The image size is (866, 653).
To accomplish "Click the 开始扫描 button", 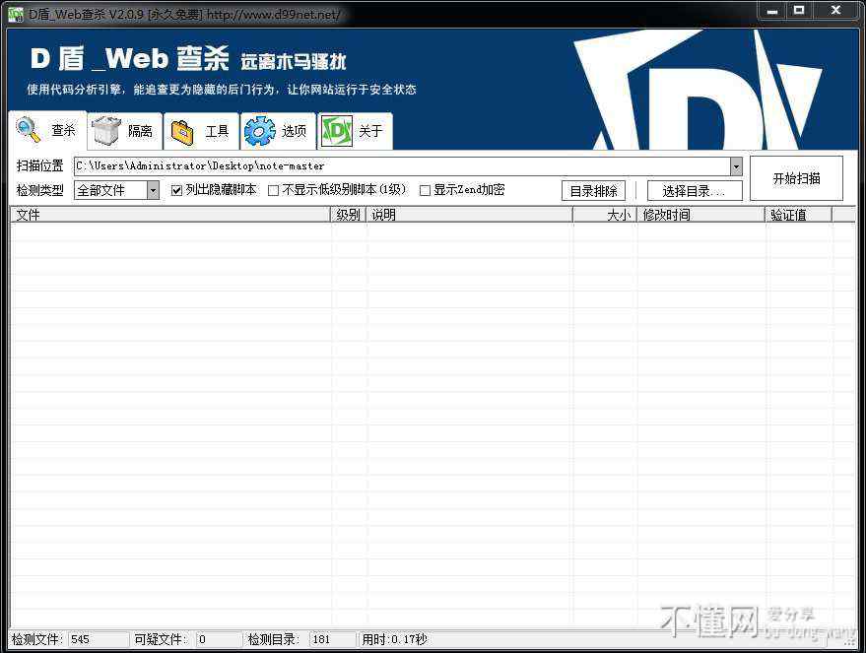I will [x=796, y=178].
